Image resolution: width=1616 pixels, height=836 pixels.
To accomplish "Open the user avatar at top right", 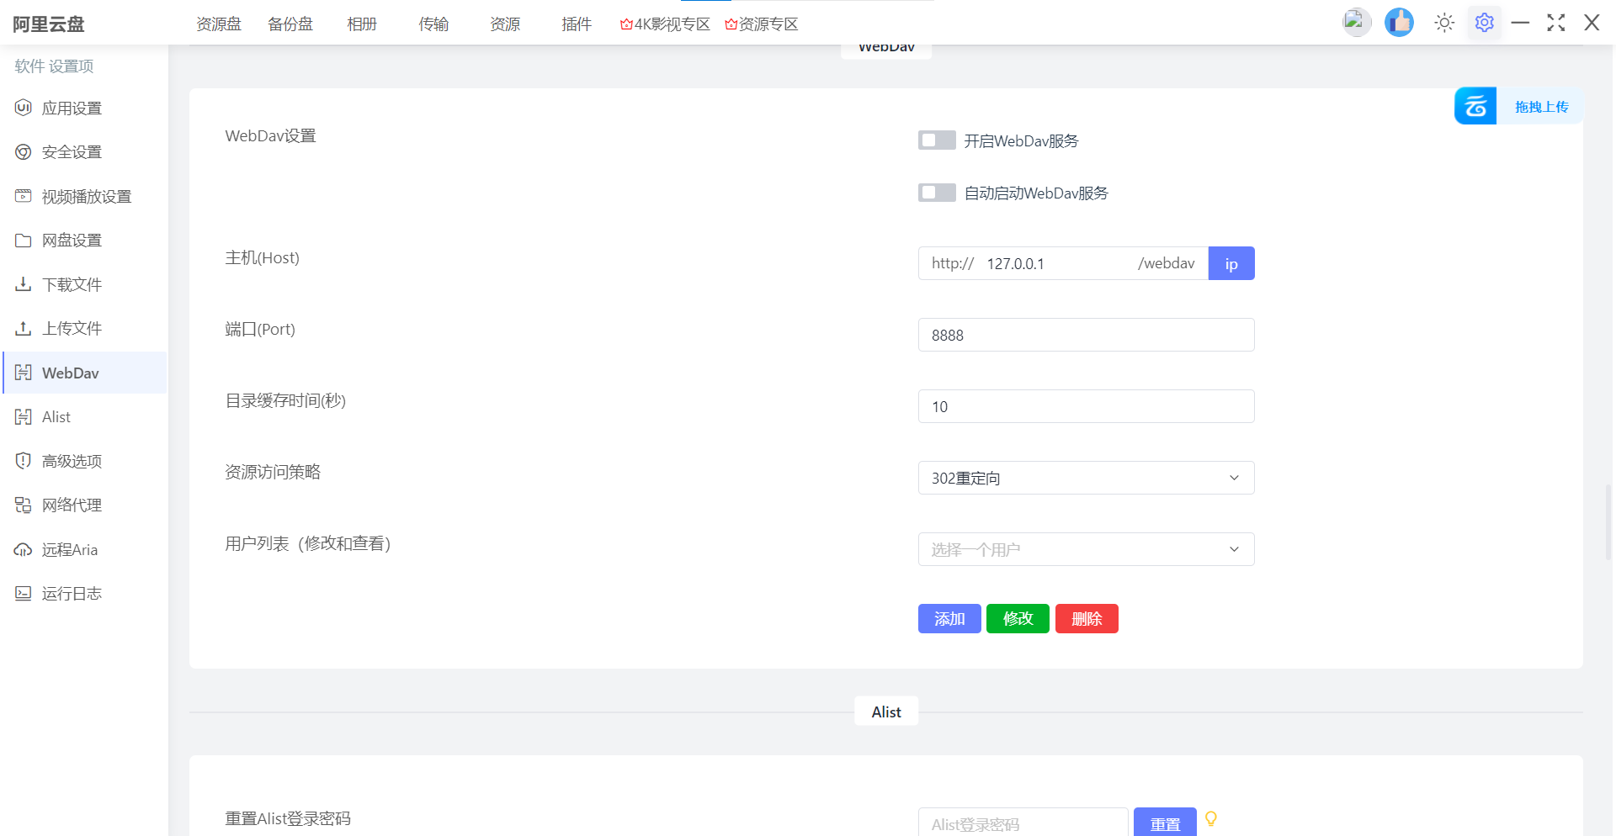I will pyautogui.click(x=1356, y=22).
